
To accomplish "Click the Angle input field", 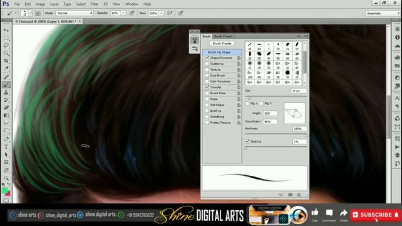I will pos(270,113).
